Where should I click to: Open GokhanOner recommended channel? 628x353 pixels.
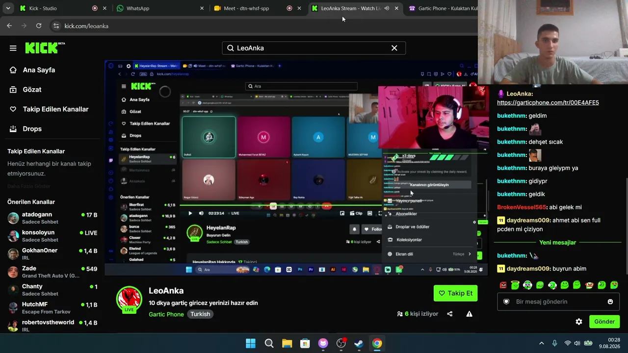click(52, 254)
